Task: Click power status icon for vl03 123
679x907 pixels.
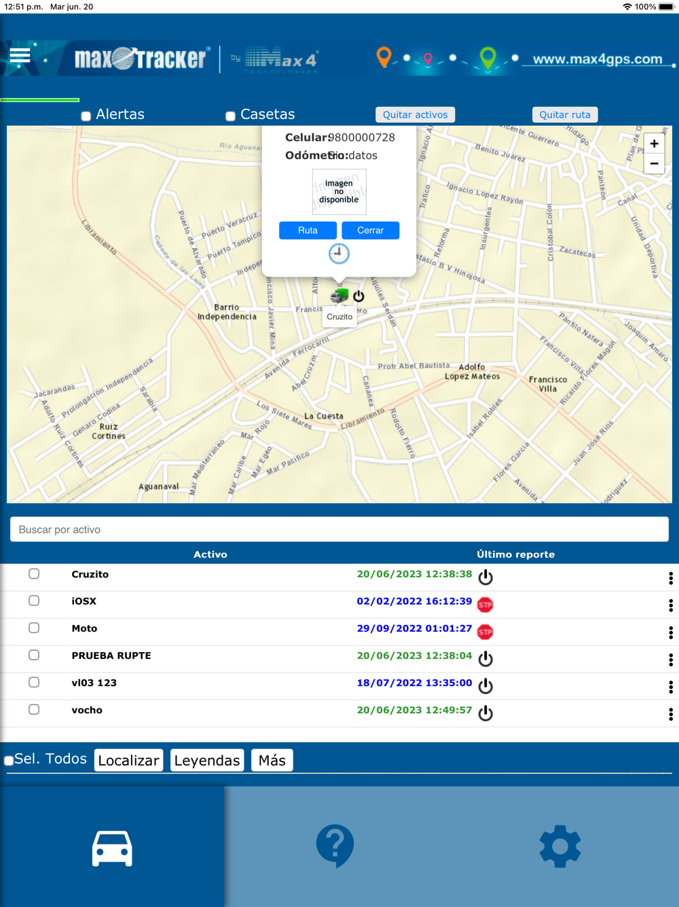Action: (x=485, y=686)
